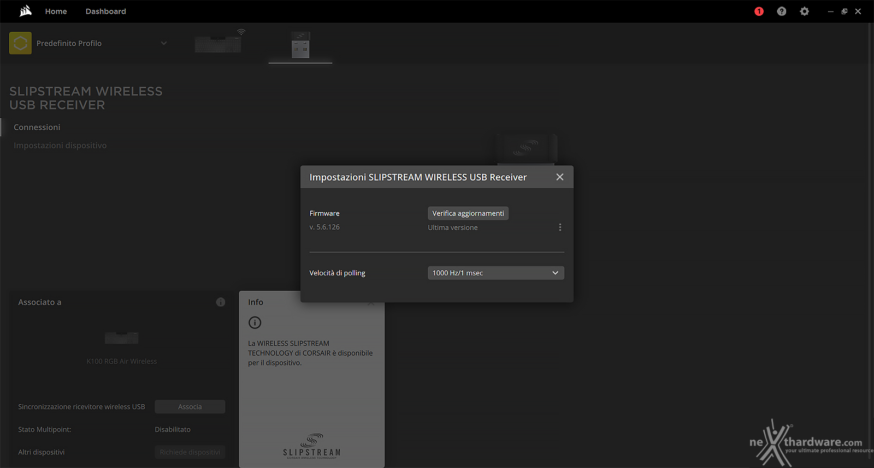The height and width of the screenshot is (468, 874).
Task: Open the three-dot firmware options menu
Action: coord(560,227)
